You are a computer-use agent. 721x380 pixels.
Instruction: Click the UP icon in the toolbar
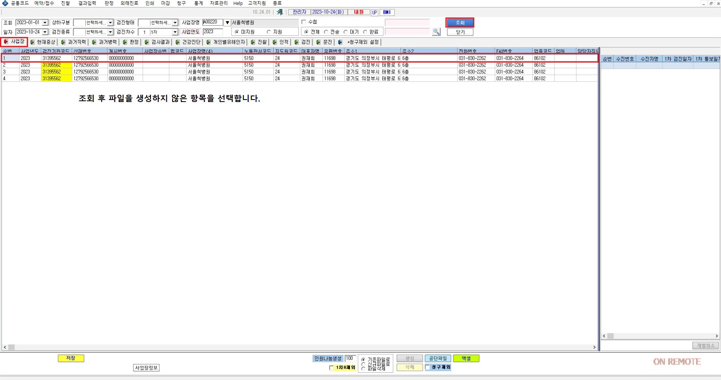(x=374, y=13)
